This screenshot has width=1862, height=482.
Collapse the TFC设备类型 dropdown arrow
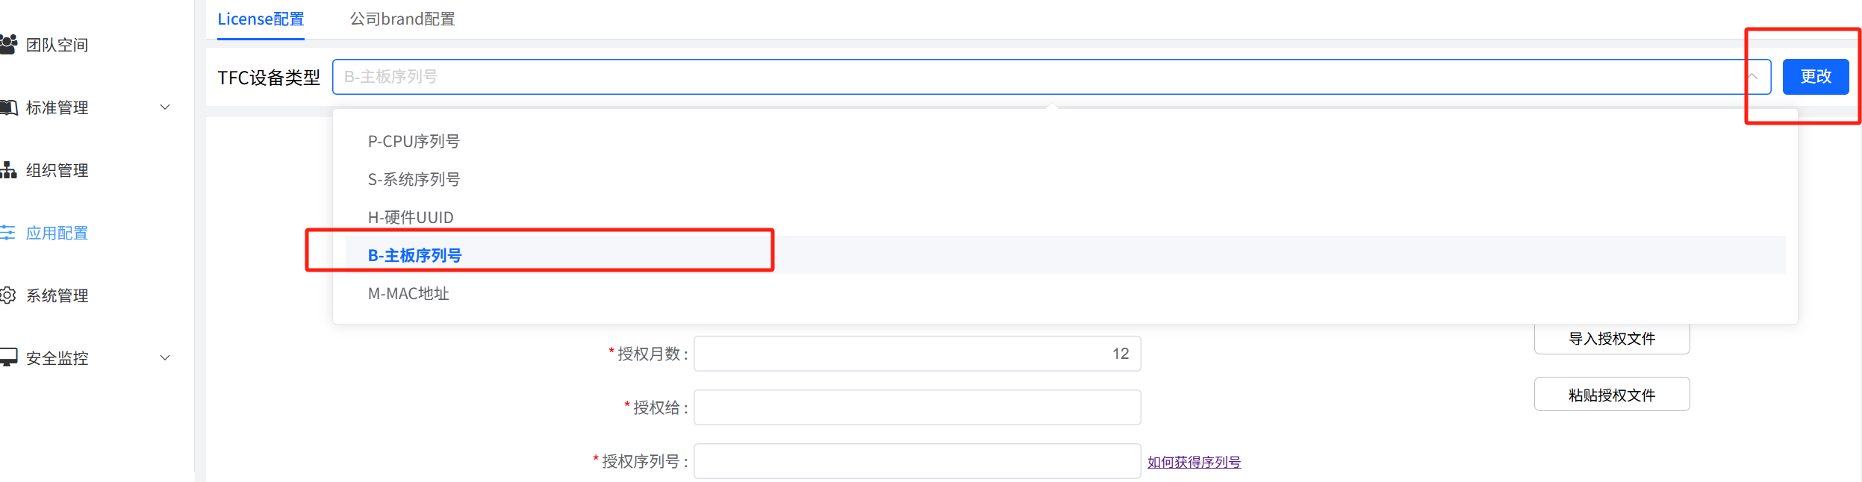(x=1752, y=77)
